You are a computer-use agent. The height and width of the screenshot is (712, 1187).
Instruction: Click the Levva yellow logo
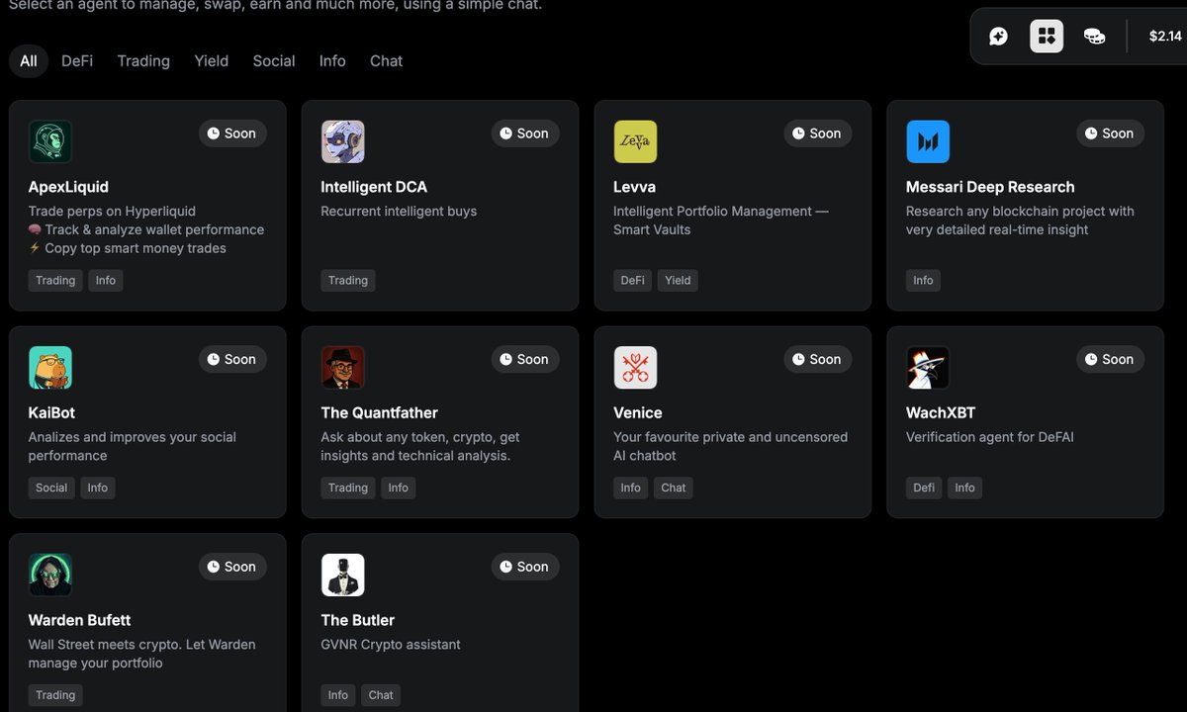635,141
